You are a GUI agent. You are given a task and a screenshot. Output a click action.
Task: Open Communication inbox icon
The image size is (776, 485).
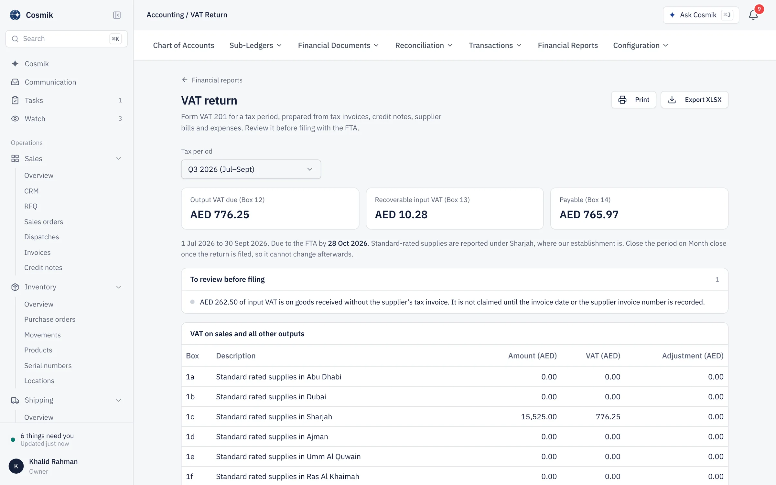point(15,82)
